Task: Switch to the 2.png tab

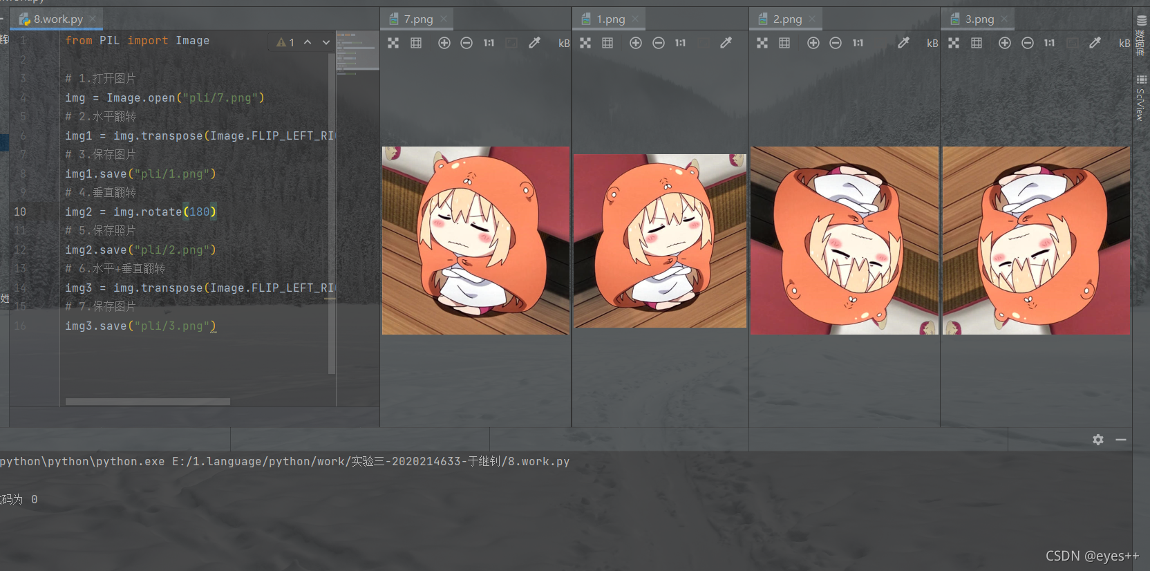Action: click(787, 19)
